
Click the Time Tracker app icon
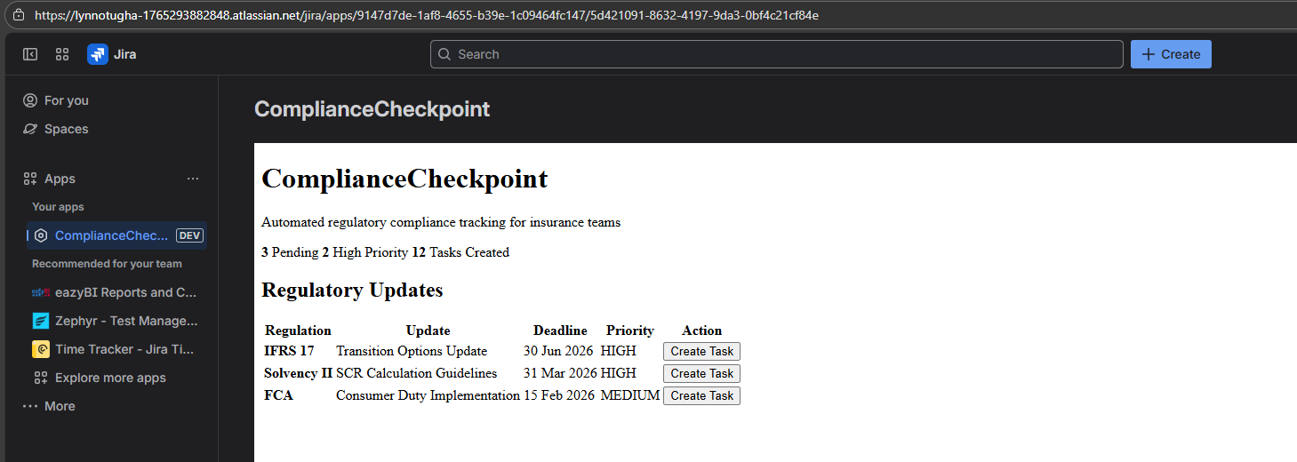(x=41, y=349)
